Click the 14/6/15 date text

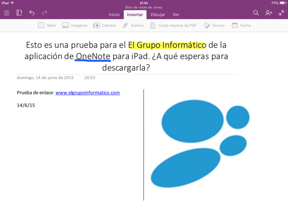pyautogui.click(x=26, y=105)
